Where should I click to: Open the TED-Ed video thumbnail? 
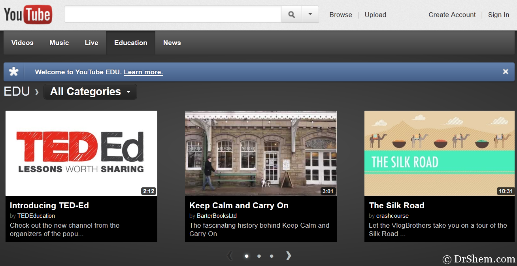point(81,153)
